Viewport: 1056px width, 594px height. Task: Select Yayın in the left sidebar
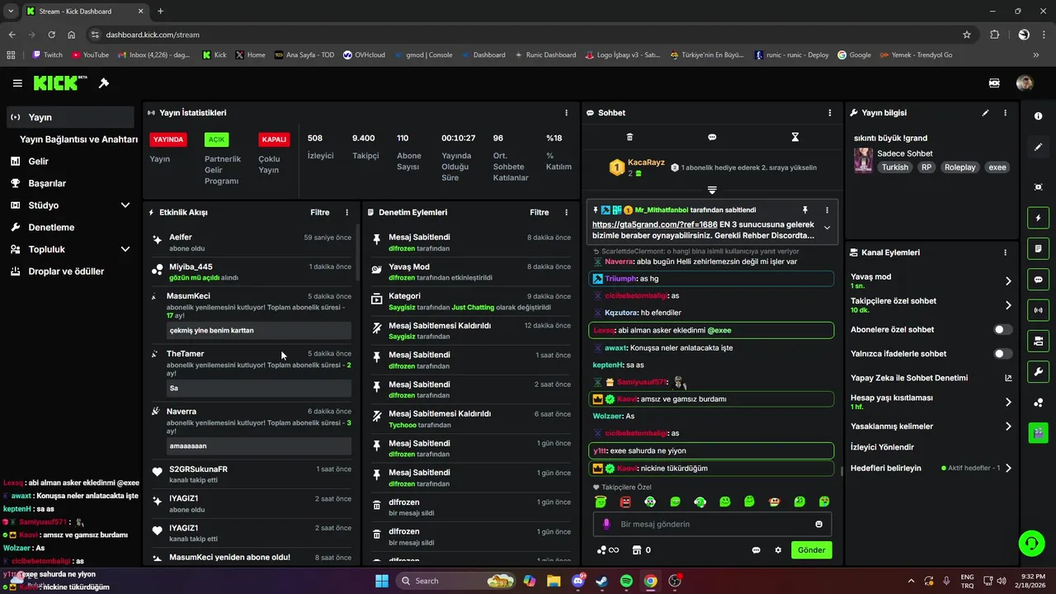[69, 117]
